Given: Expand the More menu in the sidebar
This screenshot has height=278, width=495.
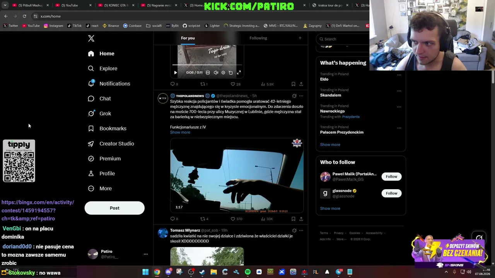Looking at the screenshot, I should [x=100, y=188].
